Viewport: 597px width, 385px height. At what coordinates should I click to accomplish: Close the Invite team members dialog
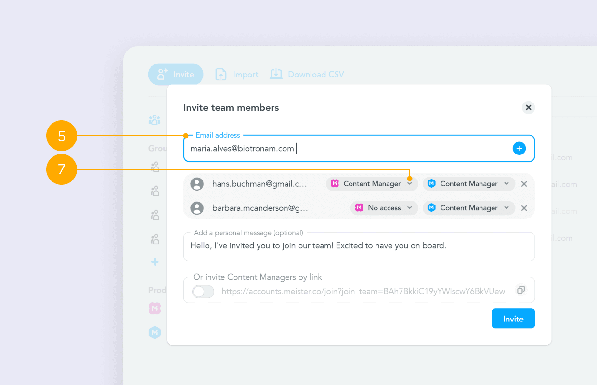(528, 108)
